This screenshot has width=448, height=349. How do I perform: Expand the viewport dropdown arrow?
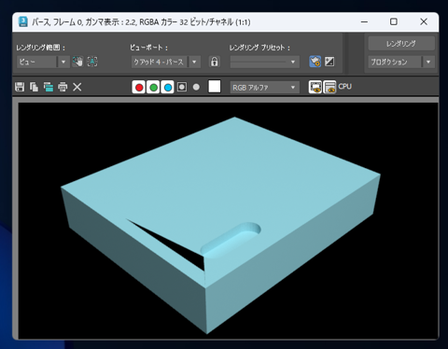[x=194, y=62]
